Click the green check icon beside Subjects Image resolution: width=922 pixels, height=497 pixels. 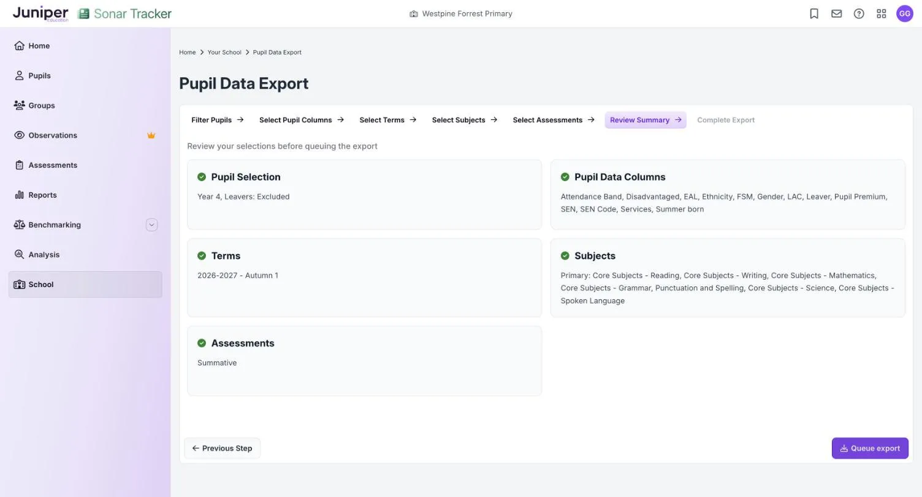click(x=565, y=256)
